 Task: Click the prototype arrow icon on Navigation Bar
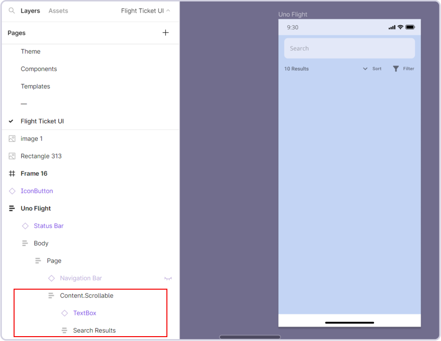[x=168, y=278]
